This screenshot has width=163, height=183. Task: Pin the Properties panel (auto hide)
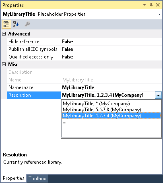pos(151,5)
